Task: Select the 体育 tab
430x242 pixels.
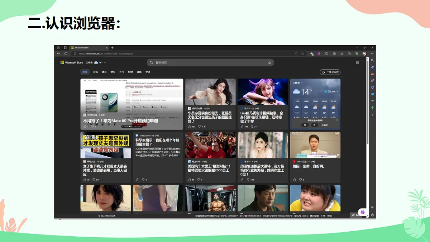Action: (x=104, y=72)
